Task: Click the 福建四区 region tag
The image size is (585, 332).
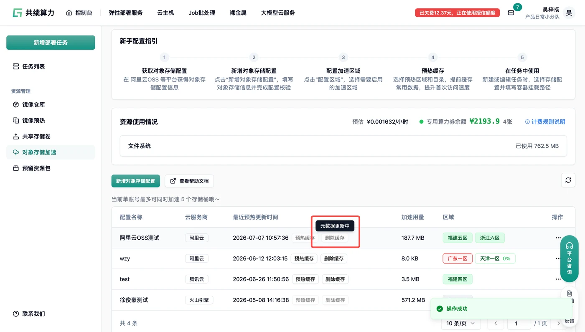Action: [458, 279]
